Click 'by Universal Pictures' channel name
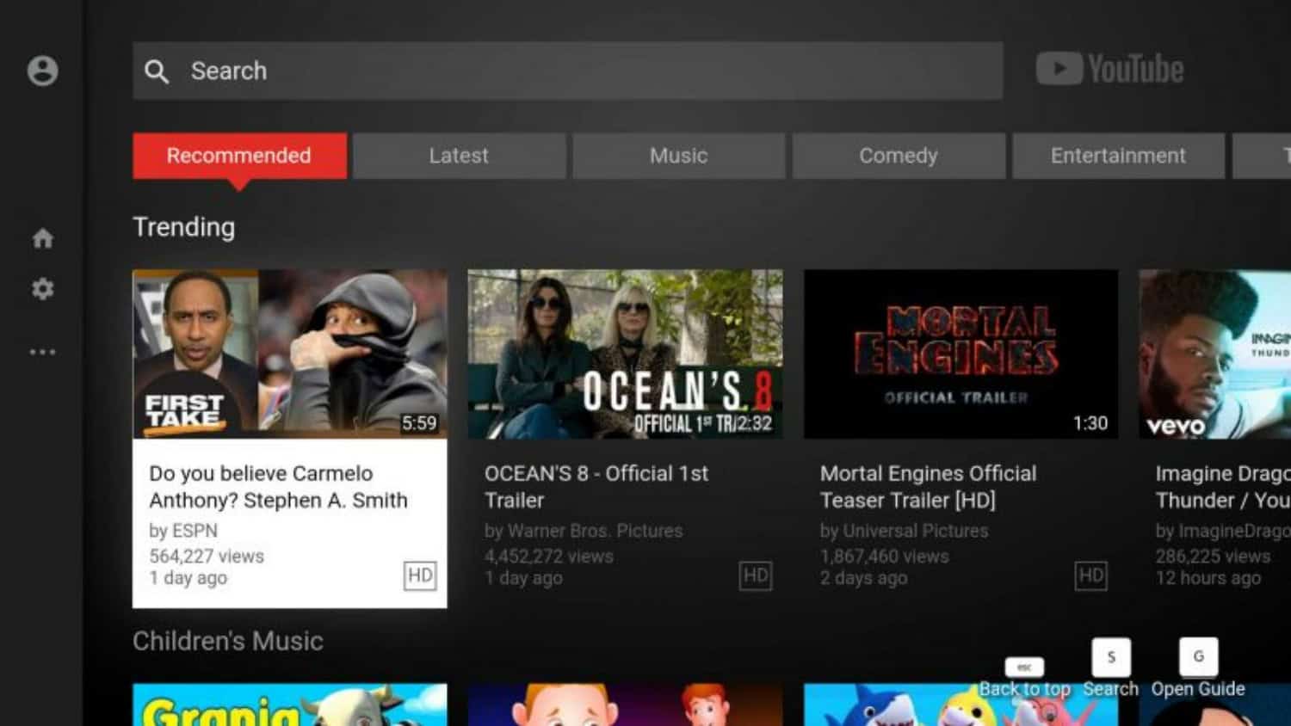1291x726 pixels. [x=904, y=531]
